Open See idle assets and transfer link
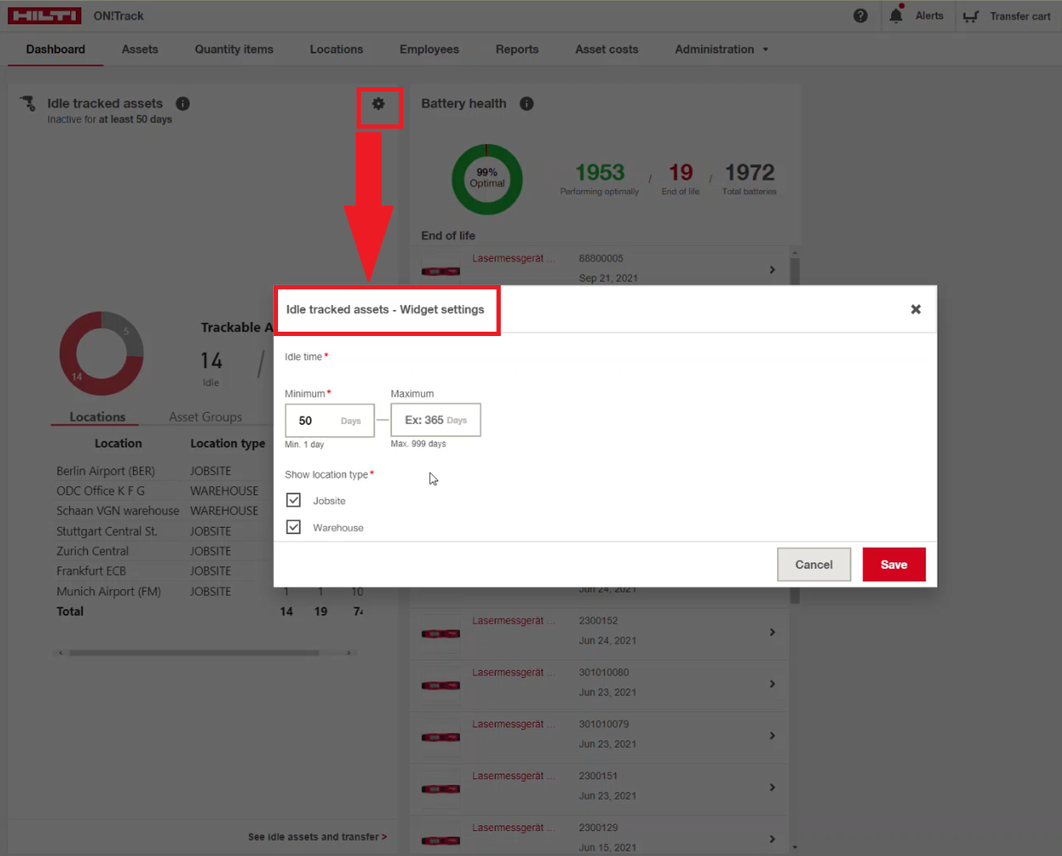The image size is (1062, 856). (317, 837)
